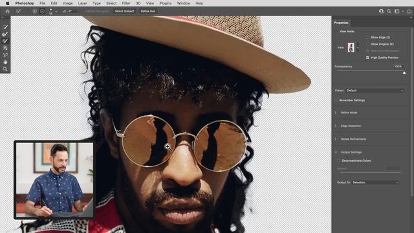Enable Remember Settings checkbox
Viewport: 414px width, 233px height.
pyautogui.click(x=336, y=100)
